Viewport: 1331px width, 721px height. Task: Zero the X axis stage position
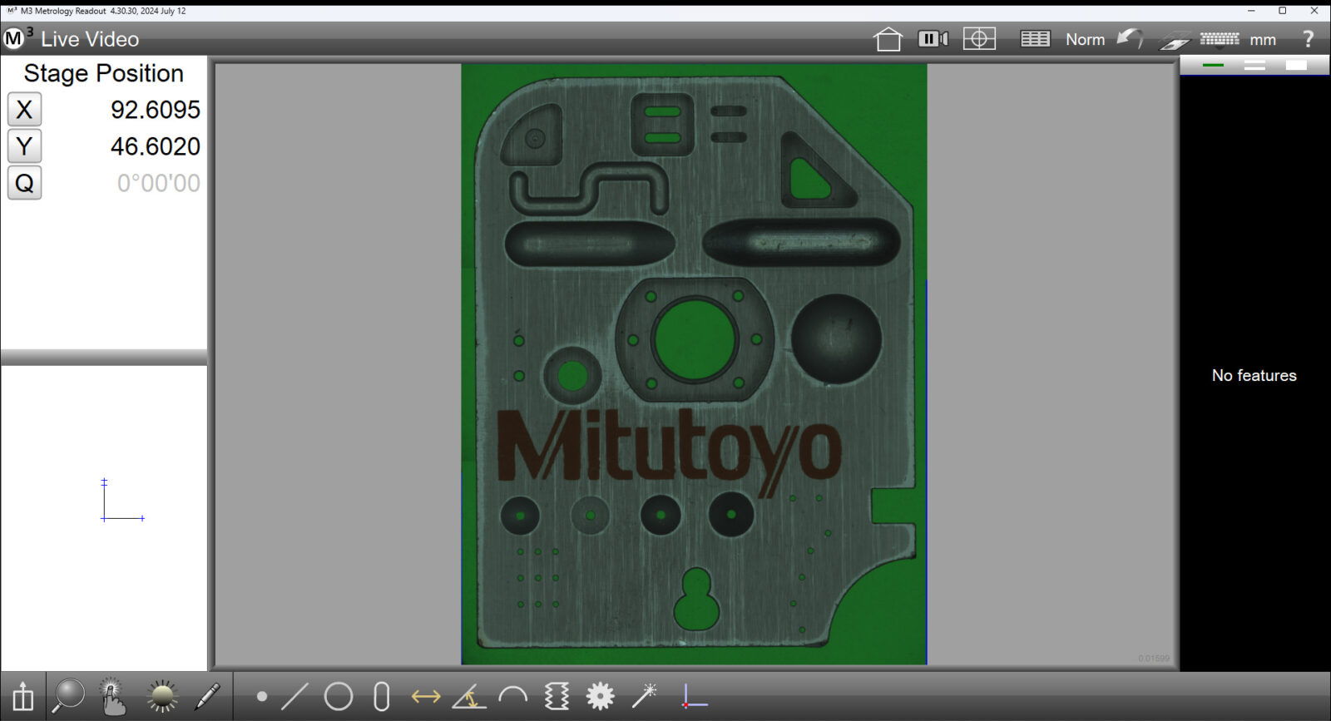coord(24,110)
